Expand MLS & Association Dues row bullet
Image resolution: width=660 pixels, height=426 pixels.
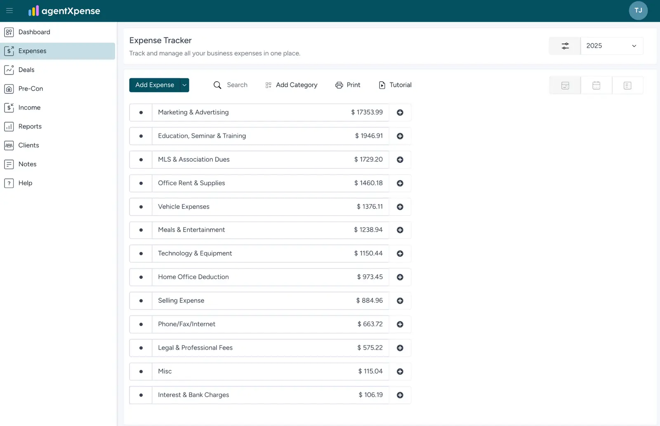pyautogui.click(x=141, y=160)
